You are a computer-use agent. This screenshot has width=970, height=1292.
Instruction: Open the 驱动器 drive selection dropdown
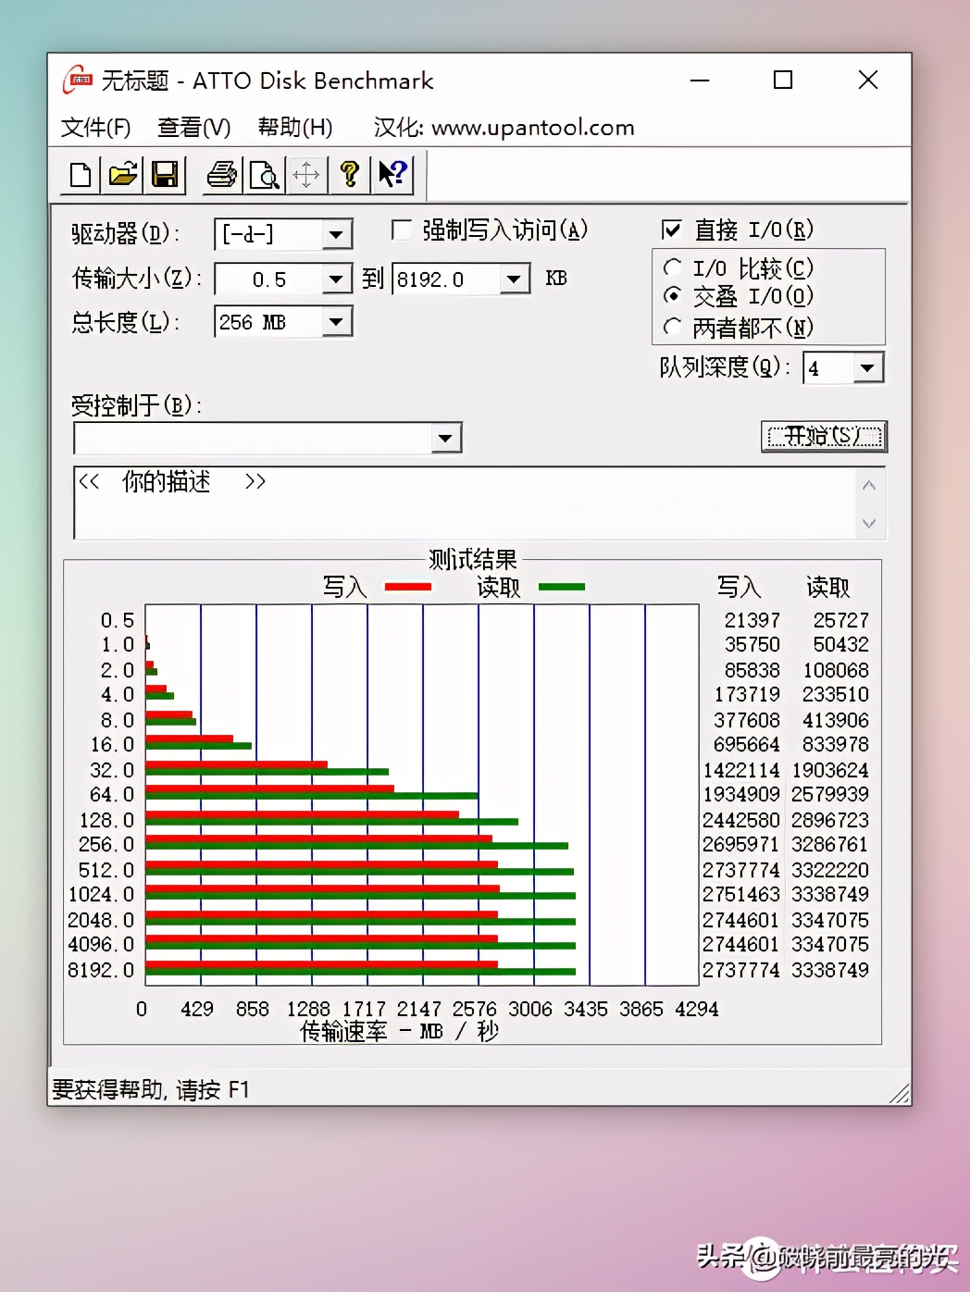(337, 234)
